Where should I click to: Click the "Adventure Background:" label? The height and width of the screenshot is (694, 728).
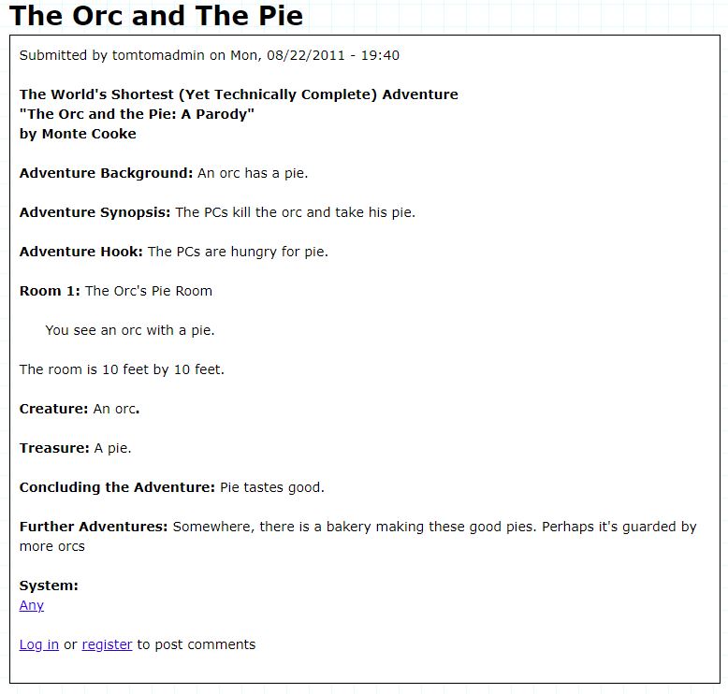tap(106, 173)
